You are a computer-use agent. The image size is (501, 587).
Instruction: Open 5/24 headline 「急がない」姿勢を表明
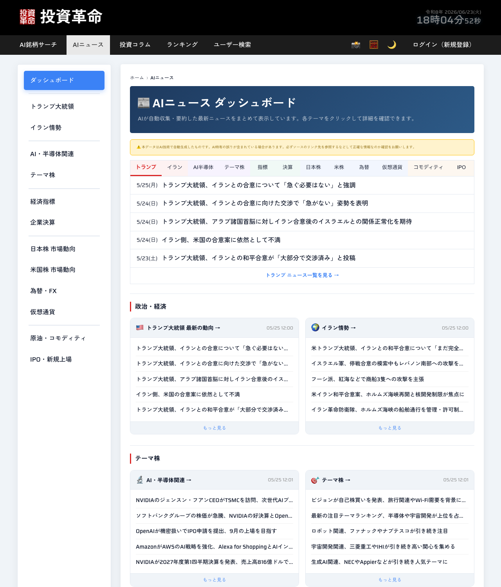coord(302,203)
